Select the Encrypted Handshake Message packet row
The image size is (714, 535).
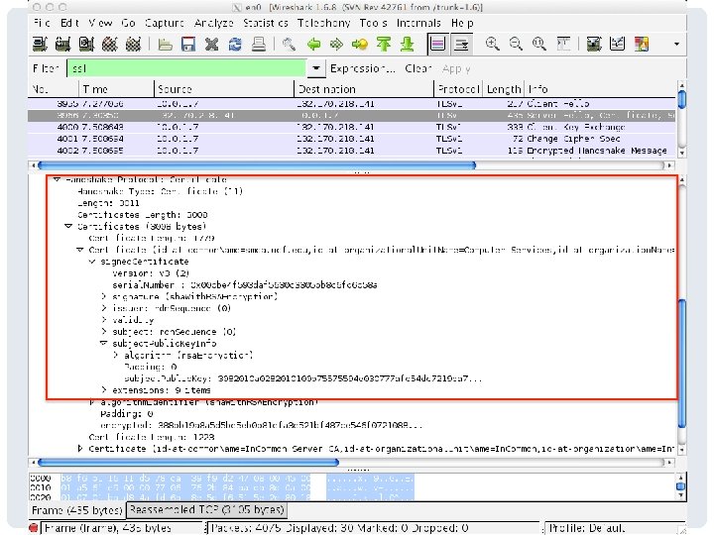[351, 151]
